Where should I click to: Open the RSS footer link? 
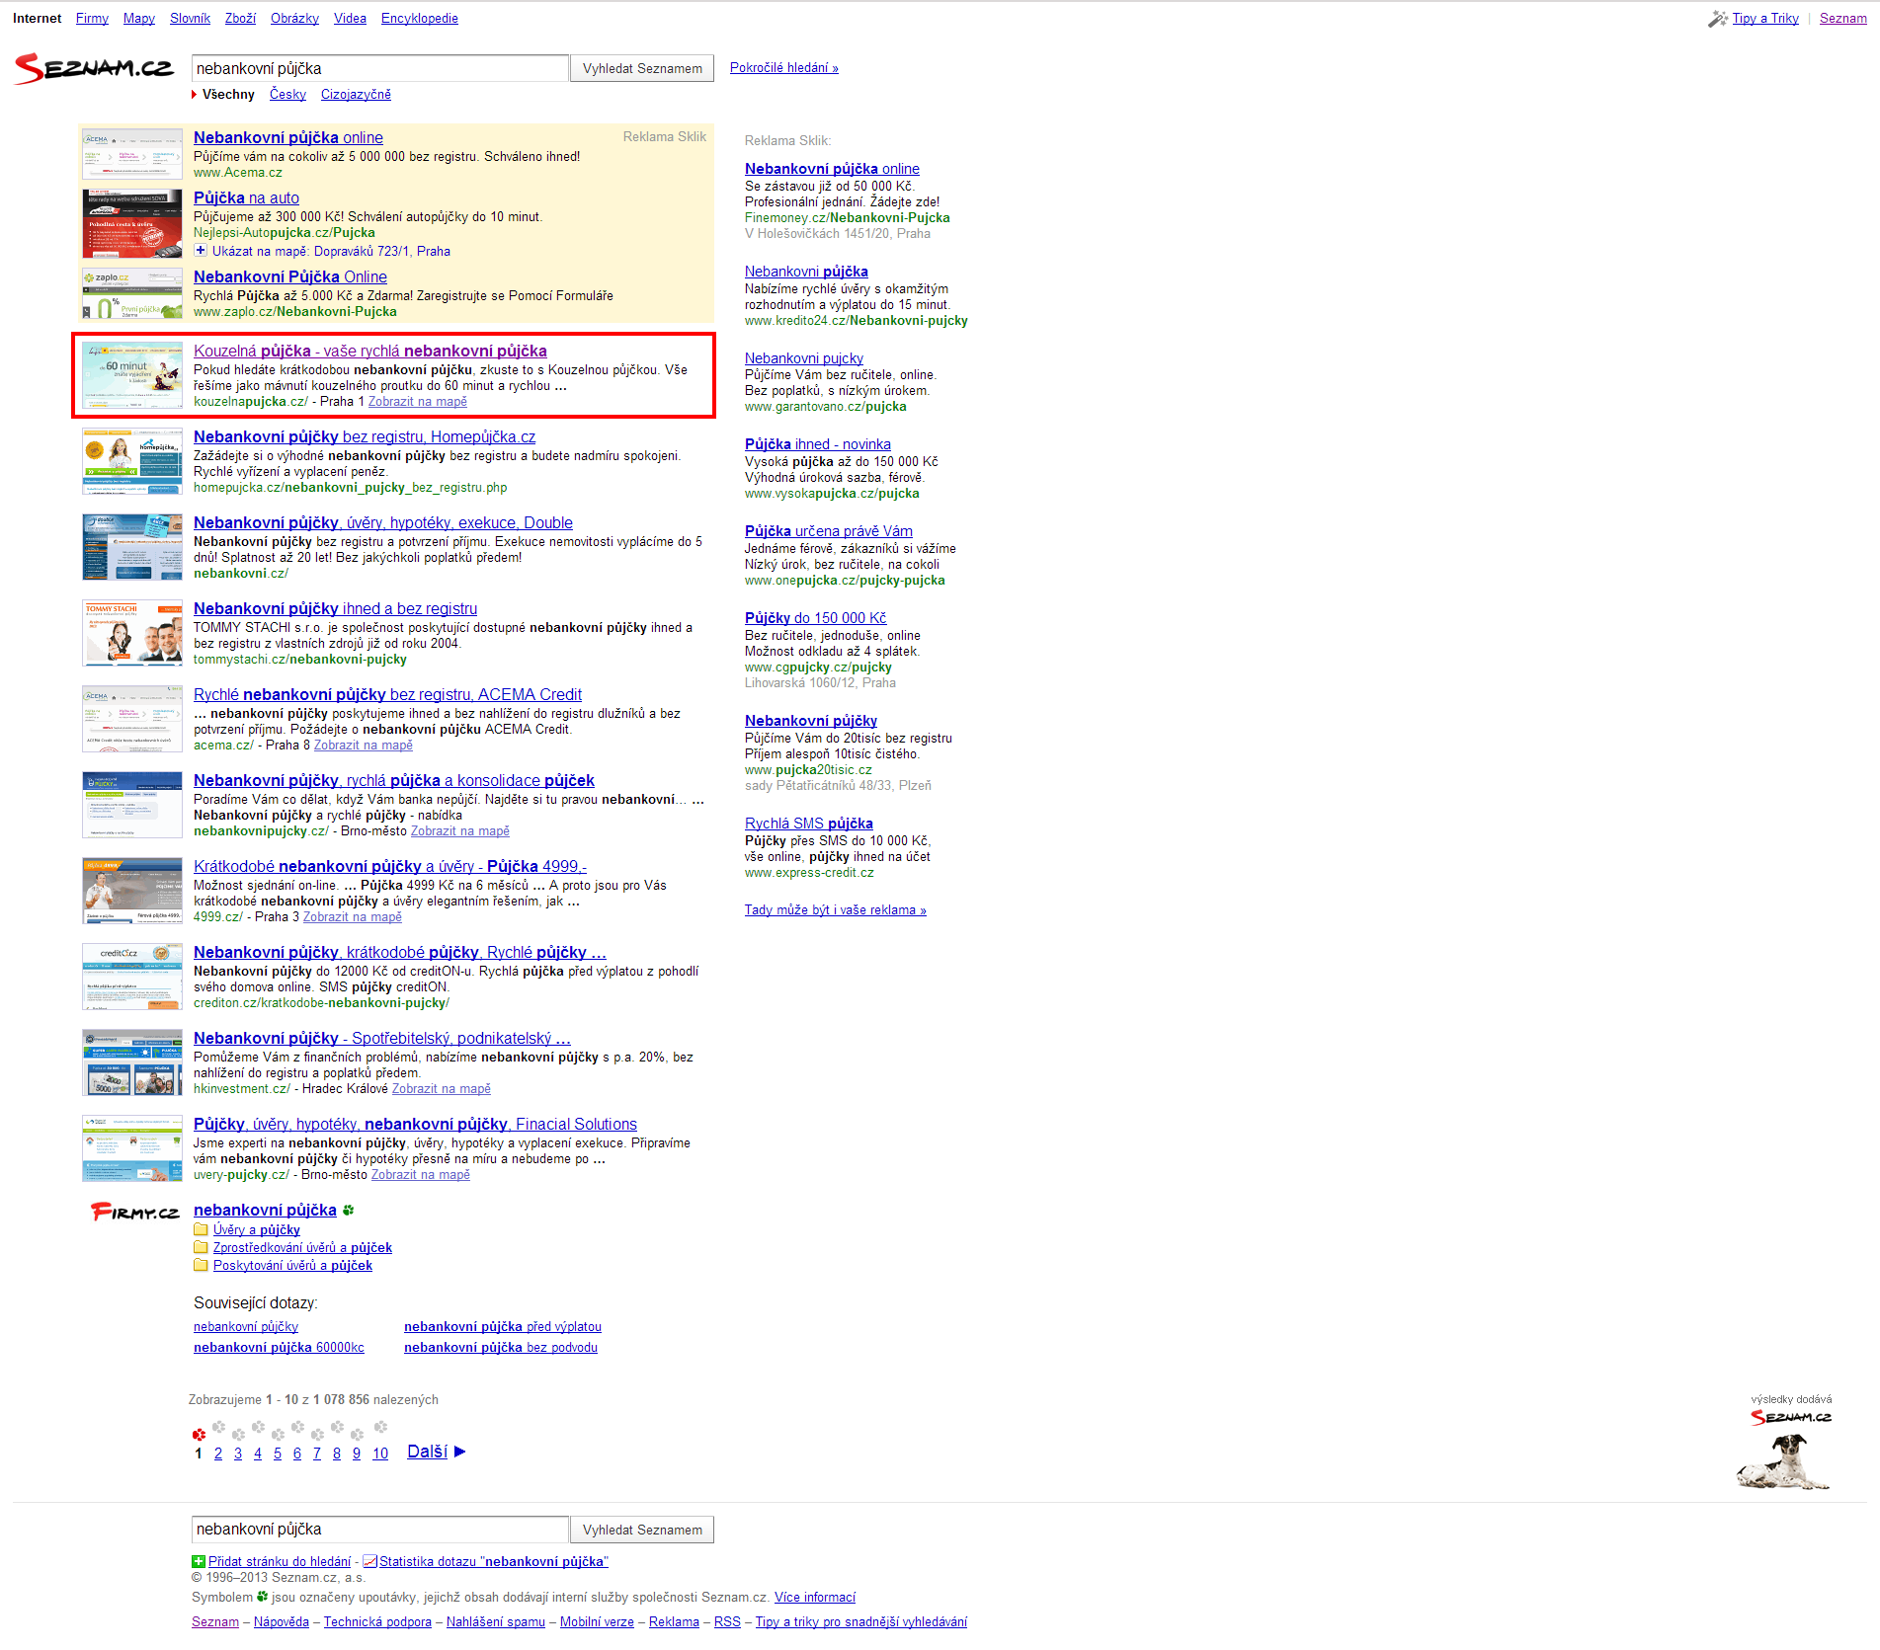click(727, 1622)
